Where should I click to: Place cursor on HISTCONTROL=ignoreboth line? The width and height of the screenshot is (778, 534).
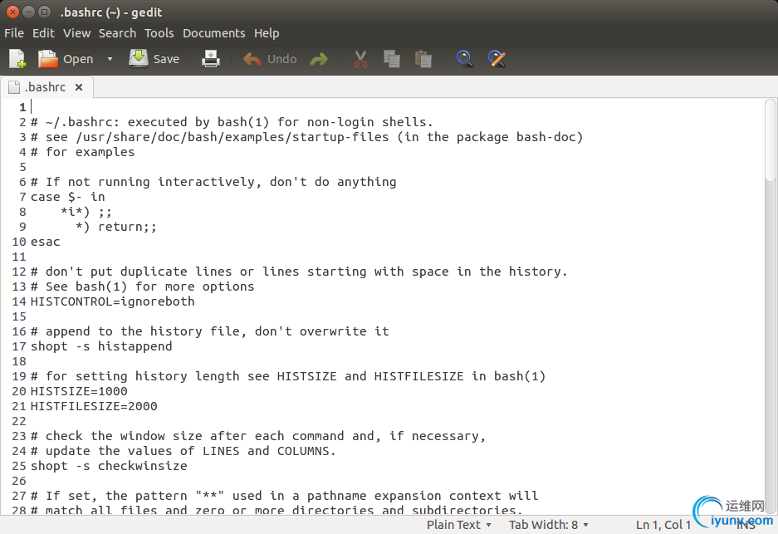point(113,301)
